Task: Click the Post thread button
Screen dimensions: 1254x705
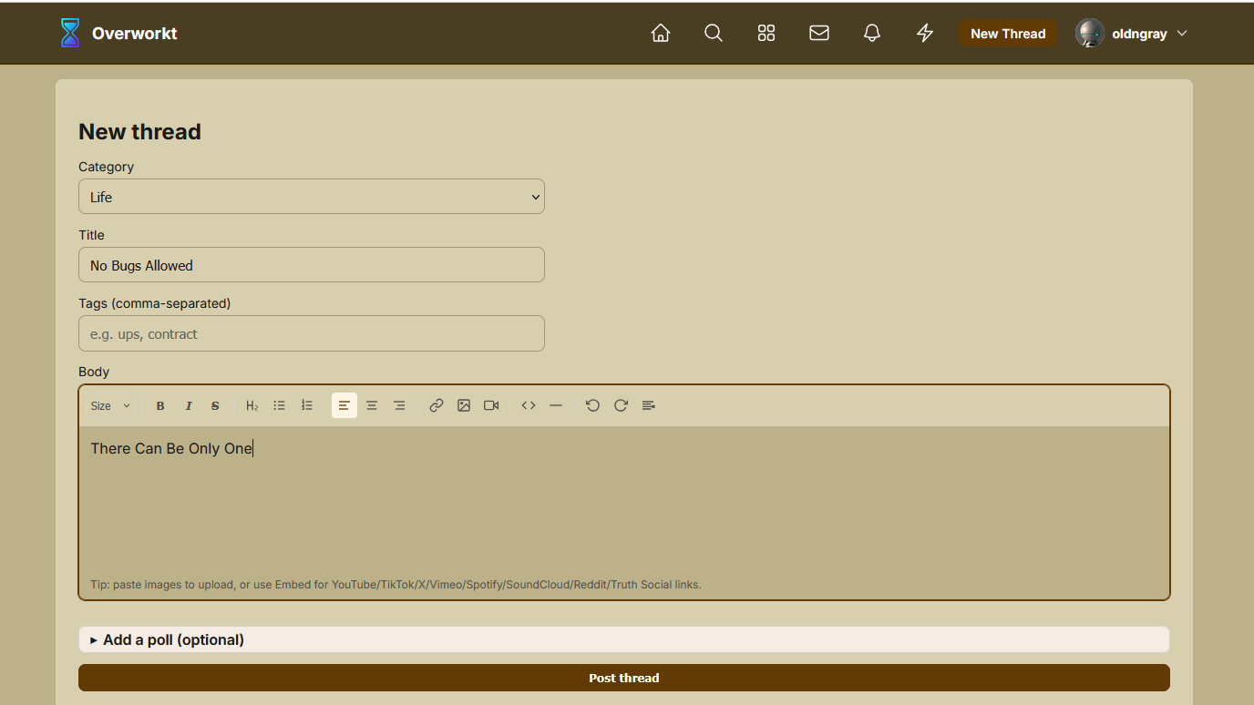Action: (623, 678)
